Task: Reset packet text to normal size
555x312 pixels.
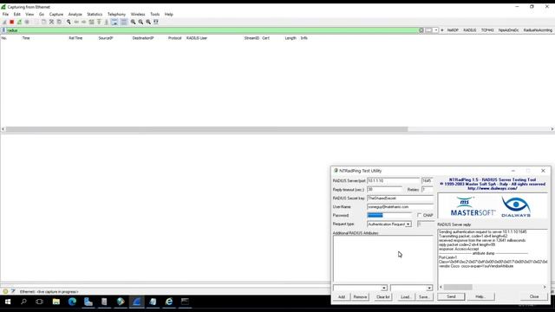Action: pyautogui.click(x=148, y=22)
